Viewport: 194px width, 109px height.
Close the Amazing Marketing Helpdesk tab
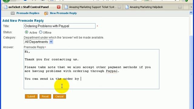pos(180,7)
